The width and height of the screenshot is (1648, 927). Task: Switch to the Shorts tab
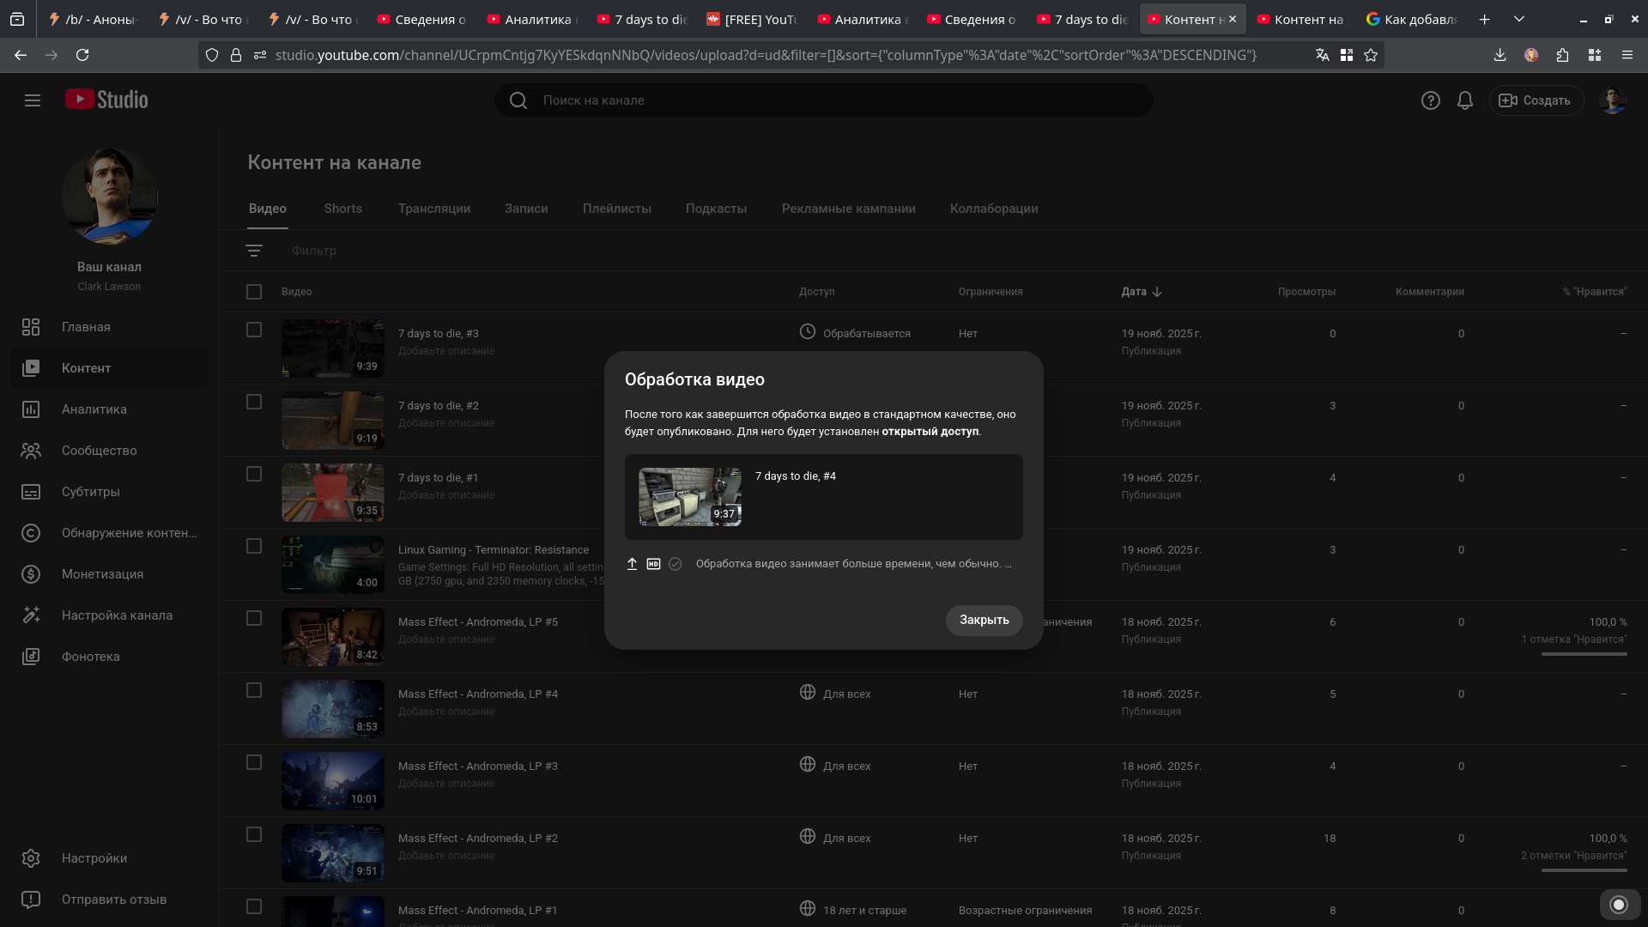pyautogui.click(x=342, y=209)
